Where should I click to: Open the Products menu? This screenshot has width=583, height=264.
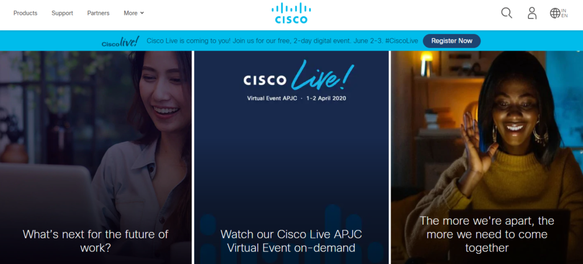(x=25, y=13)
